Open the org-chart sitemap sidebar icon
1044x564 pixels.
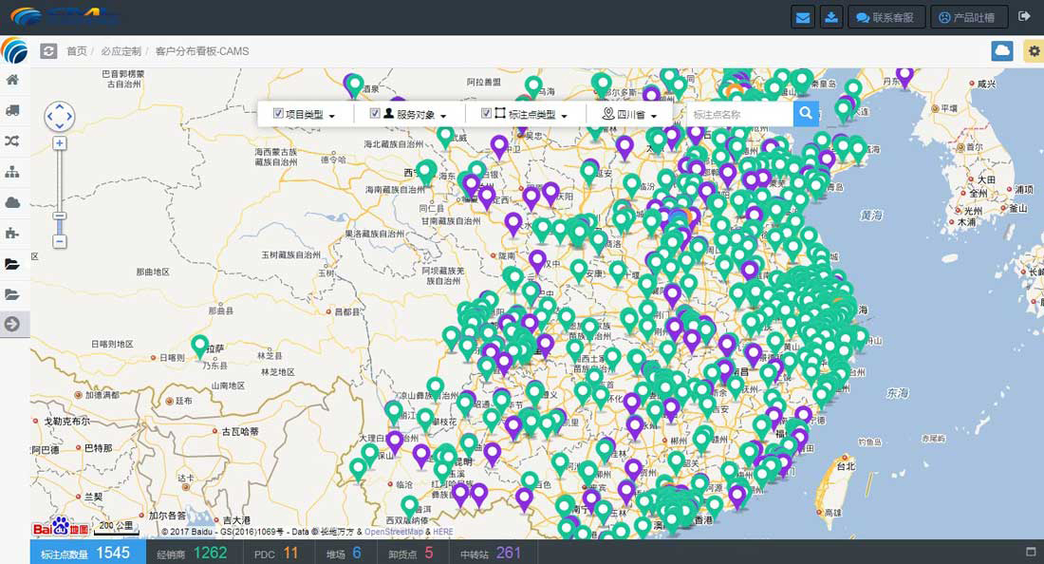12,172
